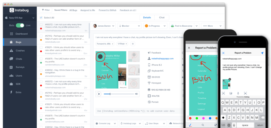
Task: Switch to the Chat tab
Action: point(162,18)
